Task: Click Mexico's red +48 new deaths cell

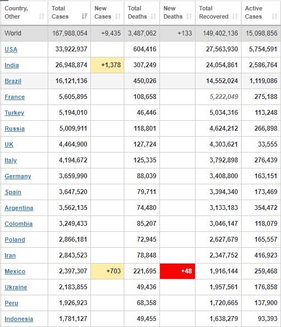Action: point(177,271)
